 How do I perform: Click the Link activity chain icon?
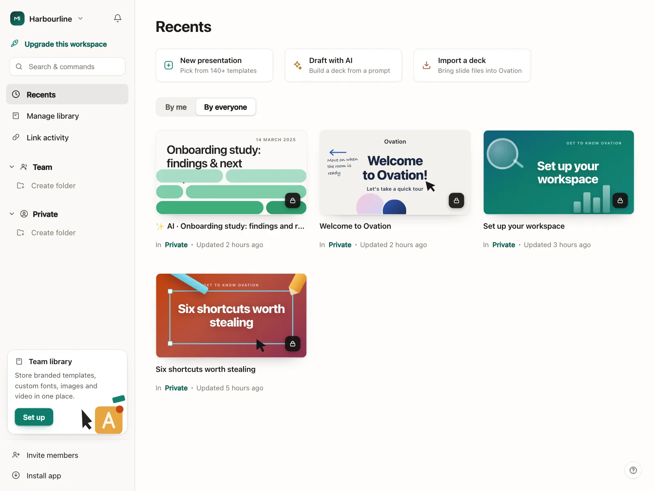16,137
